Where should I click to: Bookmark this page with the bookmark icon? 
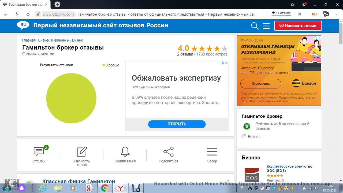point(300,14)
